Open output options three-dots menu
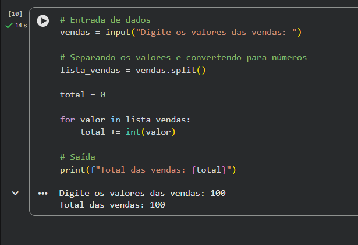The width and height of the screenshot is (358, 245). (x=43, y=194)
